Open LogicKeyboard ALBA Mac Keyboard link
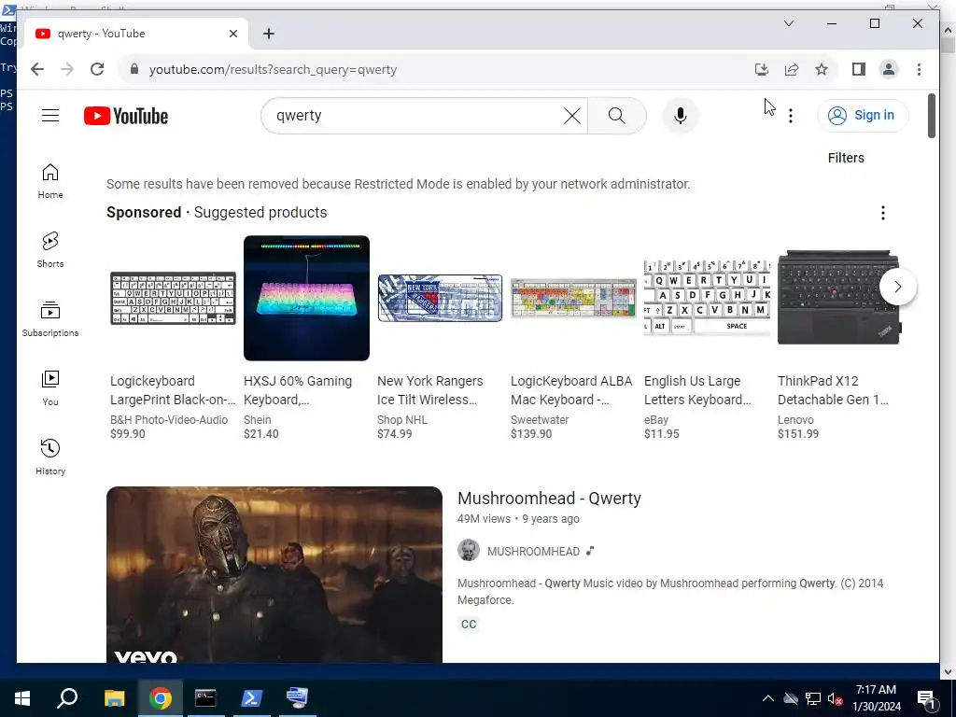The height and width of the screenshot is (717, 956). click(x=571, y=390)
